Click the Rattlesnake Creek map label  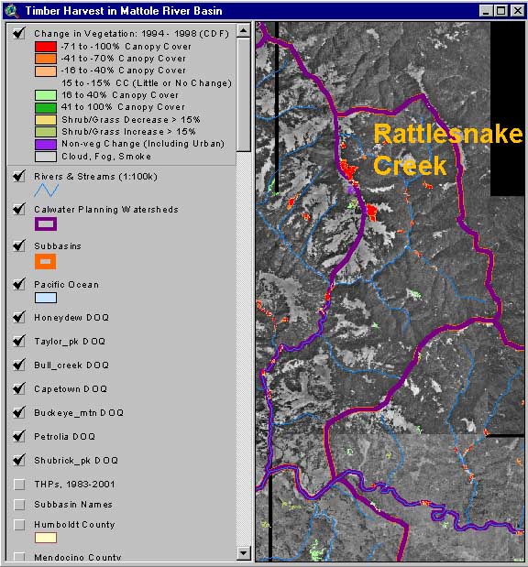point(448,149)
